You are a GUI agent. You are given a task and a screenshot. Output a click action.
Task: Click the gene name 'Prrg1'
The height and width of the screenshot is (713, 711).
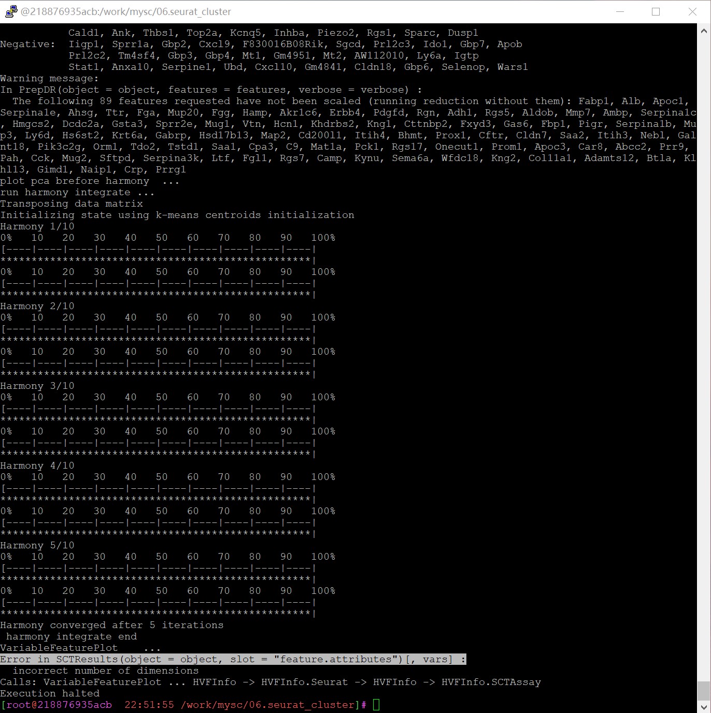point(170,170)
